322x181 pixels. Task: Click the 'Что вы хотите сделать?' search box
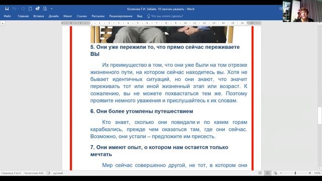pyautogui.click(x=167, y=16)
